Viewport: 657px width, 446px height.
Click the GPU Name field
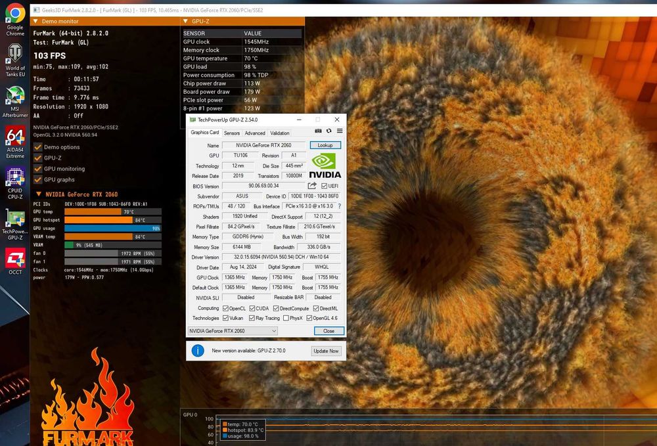click(263, 145)
